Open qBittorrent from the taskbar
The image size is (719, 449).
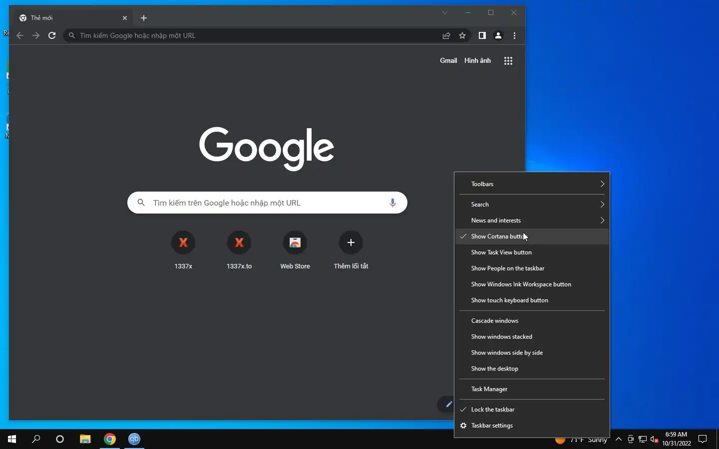[x=134, y=439]
